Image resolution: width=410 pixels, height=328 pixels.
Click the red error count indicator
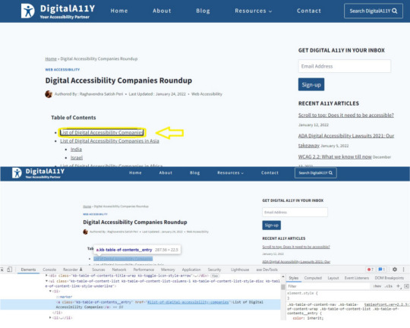pos(371,269)
